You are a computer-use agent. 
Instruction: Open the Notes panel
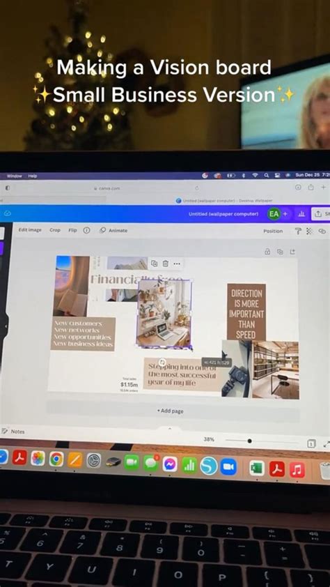(x=13, y=432)
